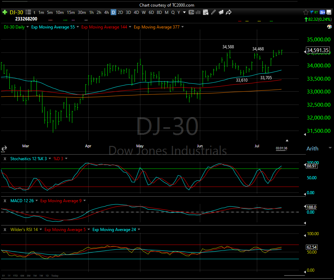The image size is (334, 280).
Task: Add chart to favorites with star icon
Action: pyautogui.click(x=306, y=13)
